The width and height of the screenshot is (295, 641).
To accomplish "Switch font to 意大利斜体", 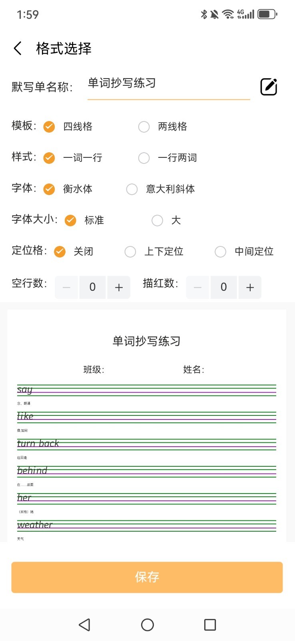I will click(132, 189).
